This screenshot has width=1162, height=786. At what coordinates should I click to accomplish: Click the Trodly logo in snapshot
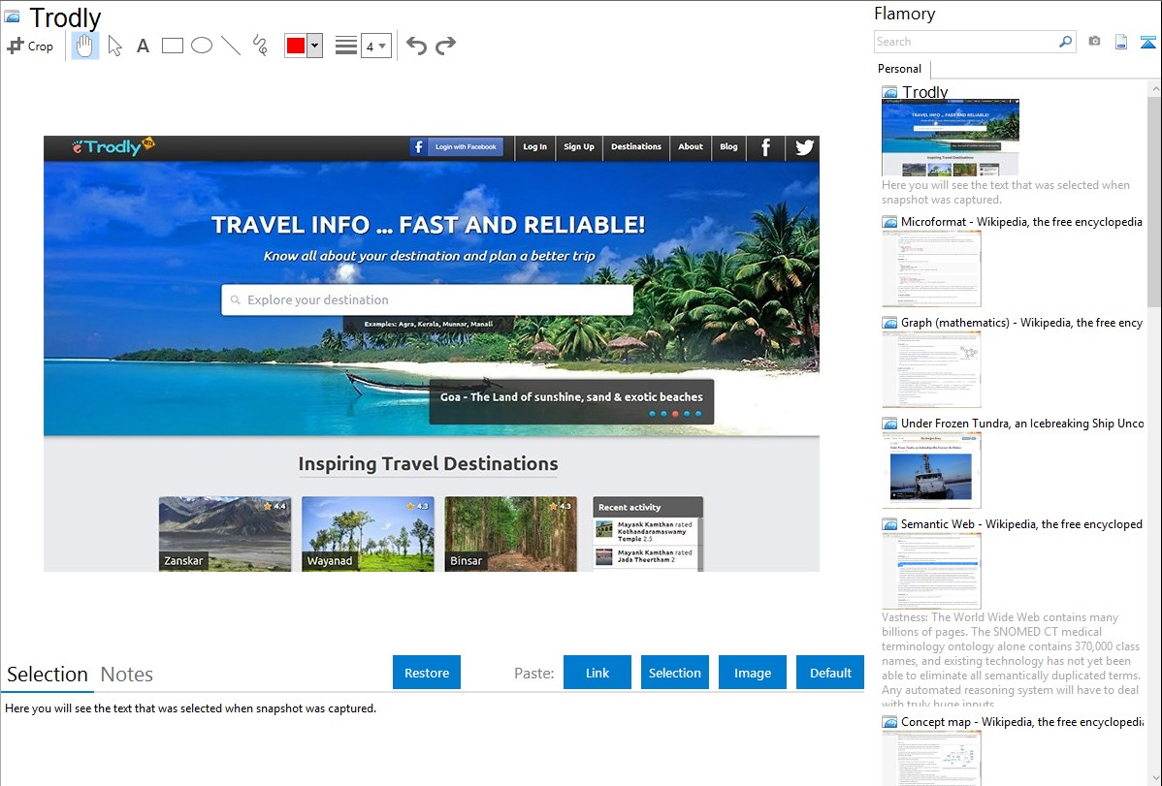tap(113, 146)
